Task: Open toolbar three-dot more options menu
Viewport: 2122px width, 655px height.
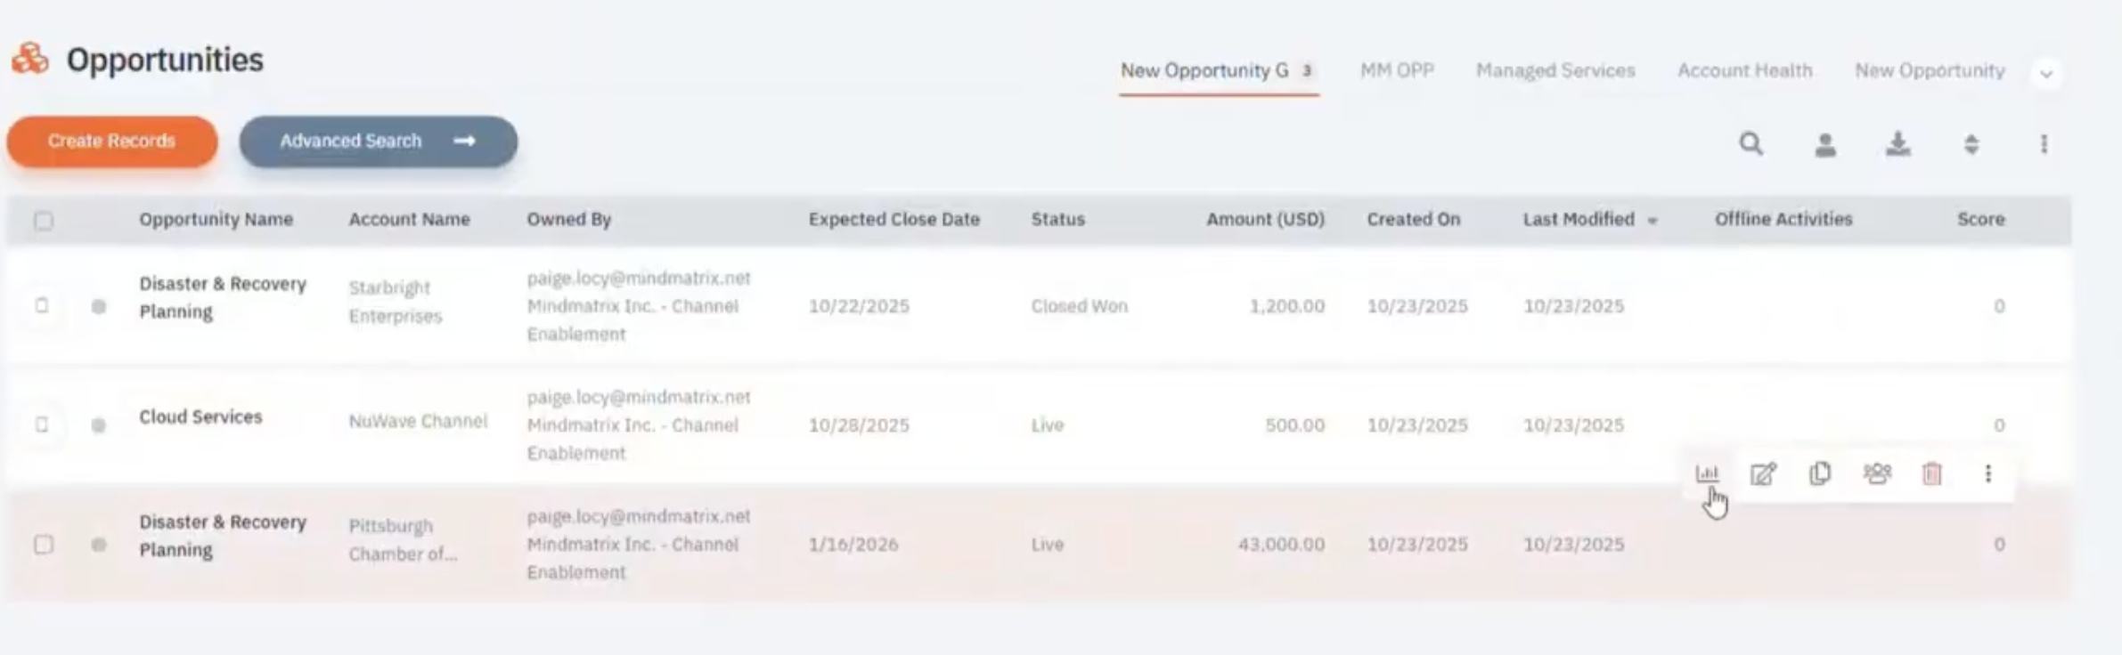Action: point(2044,144)
